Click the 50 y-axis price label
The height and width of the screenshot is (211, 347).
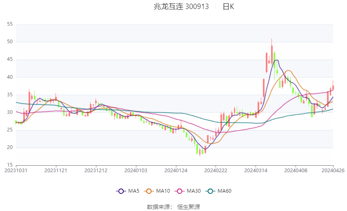pyautogui.click(x=10, y=42)
